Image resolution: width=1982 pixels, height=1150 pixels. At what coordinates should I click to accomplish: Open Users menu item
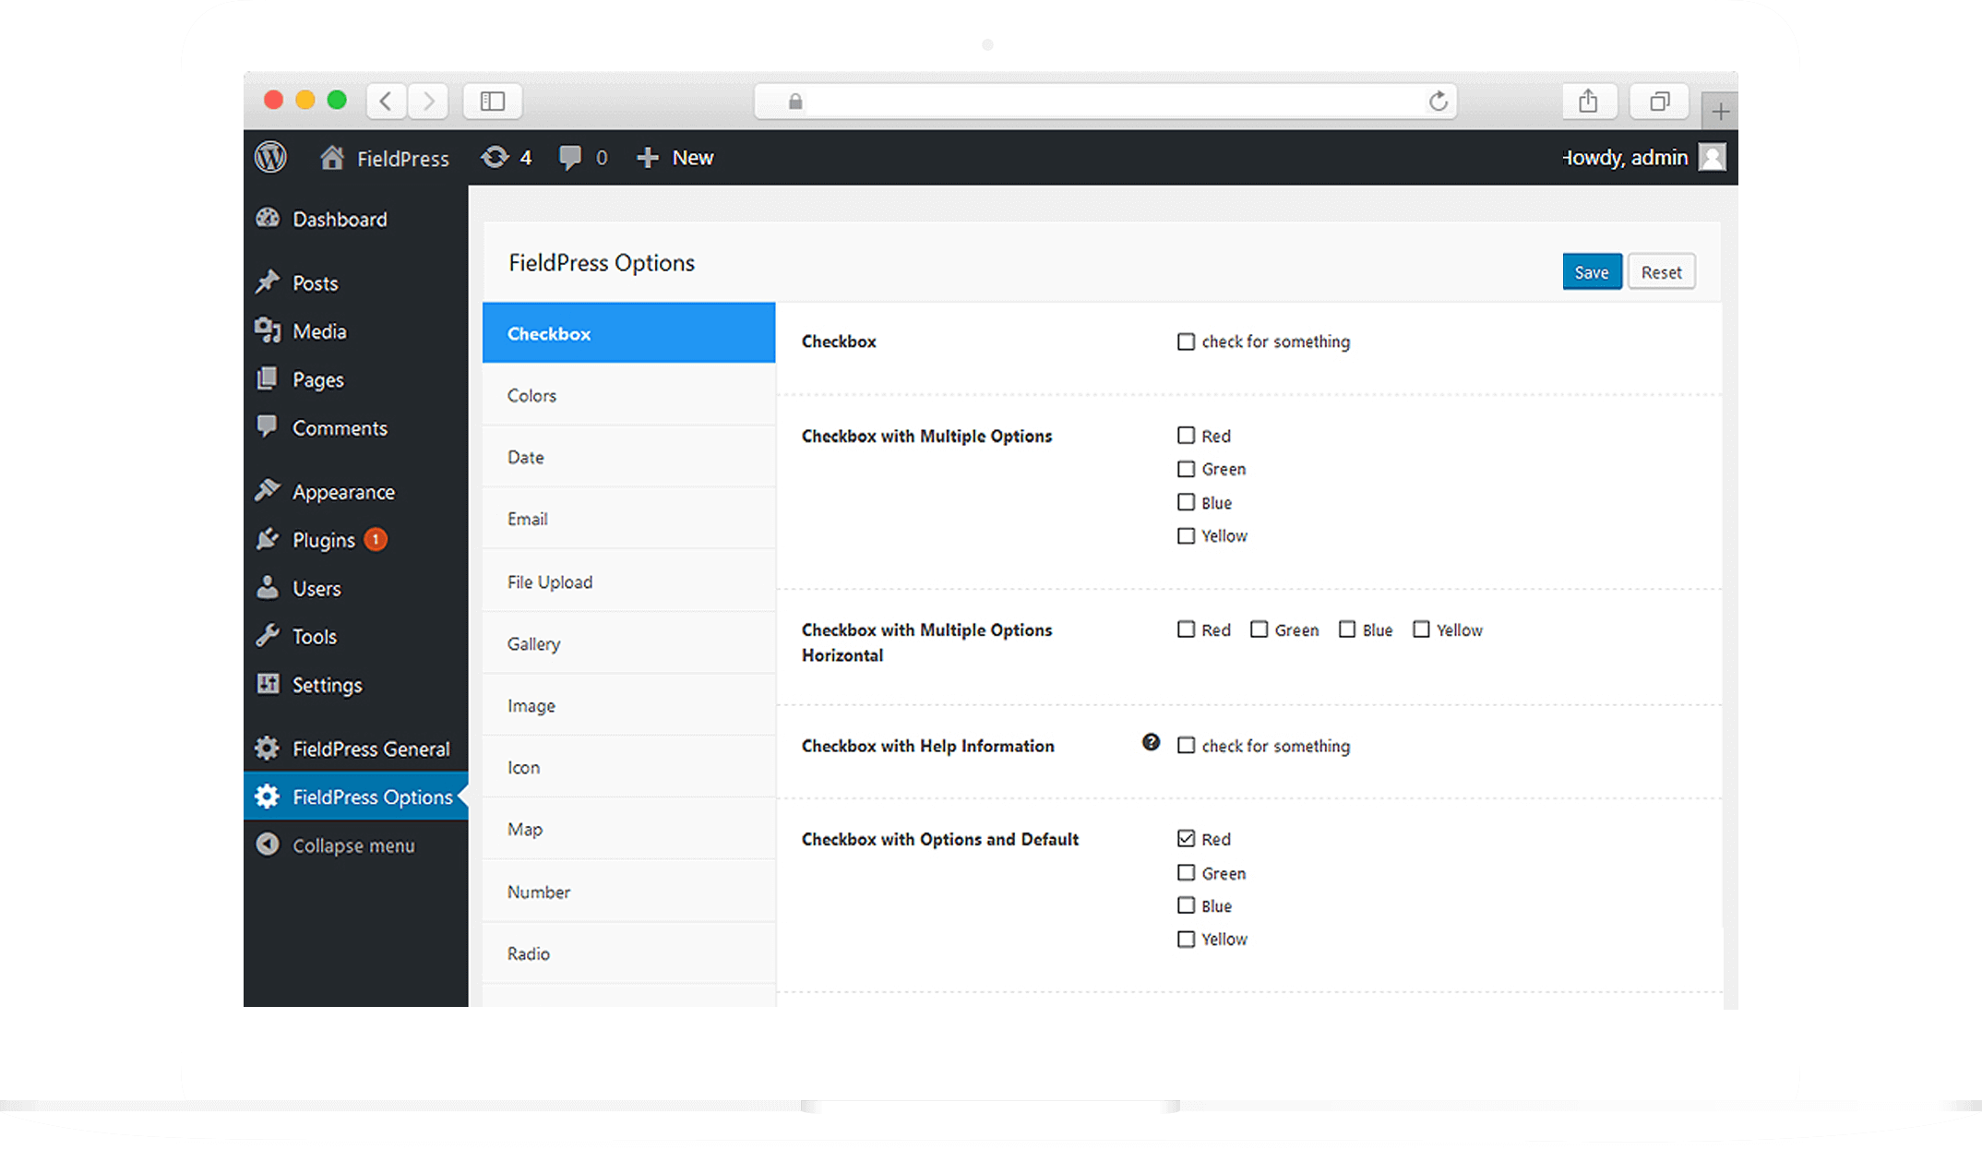[356, 588]
